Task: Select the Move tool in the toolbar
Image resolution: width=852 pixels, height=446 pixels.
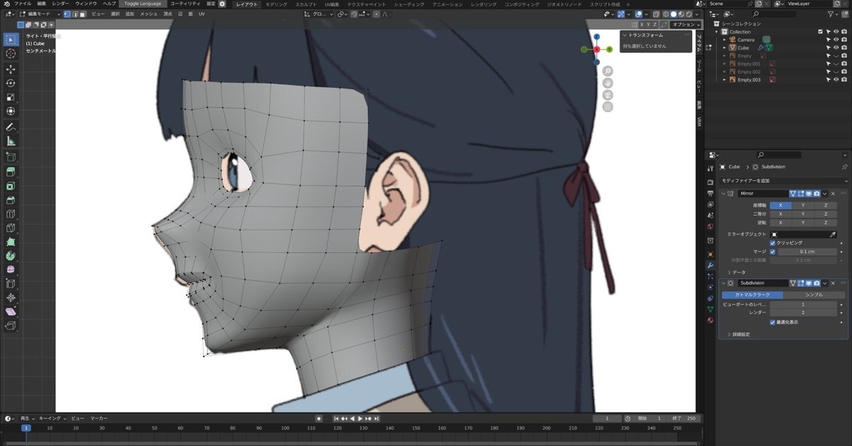Action: pyautogui.click(x=11, y=69)
